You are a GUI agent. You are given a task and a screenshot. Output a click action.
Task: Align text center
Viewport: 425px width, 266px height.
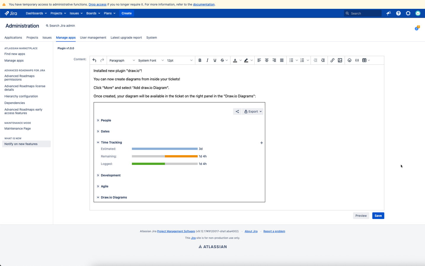tap(267, 60)
